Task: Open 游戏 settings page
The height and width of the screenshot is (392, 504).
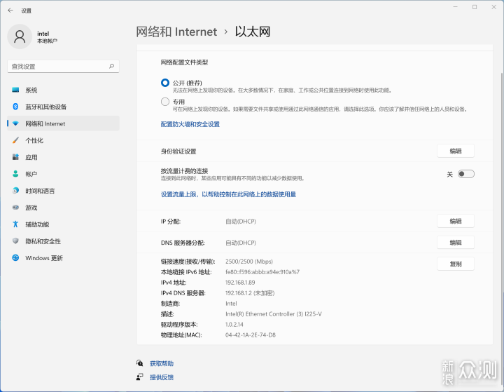Action: [x=63, y=208]
